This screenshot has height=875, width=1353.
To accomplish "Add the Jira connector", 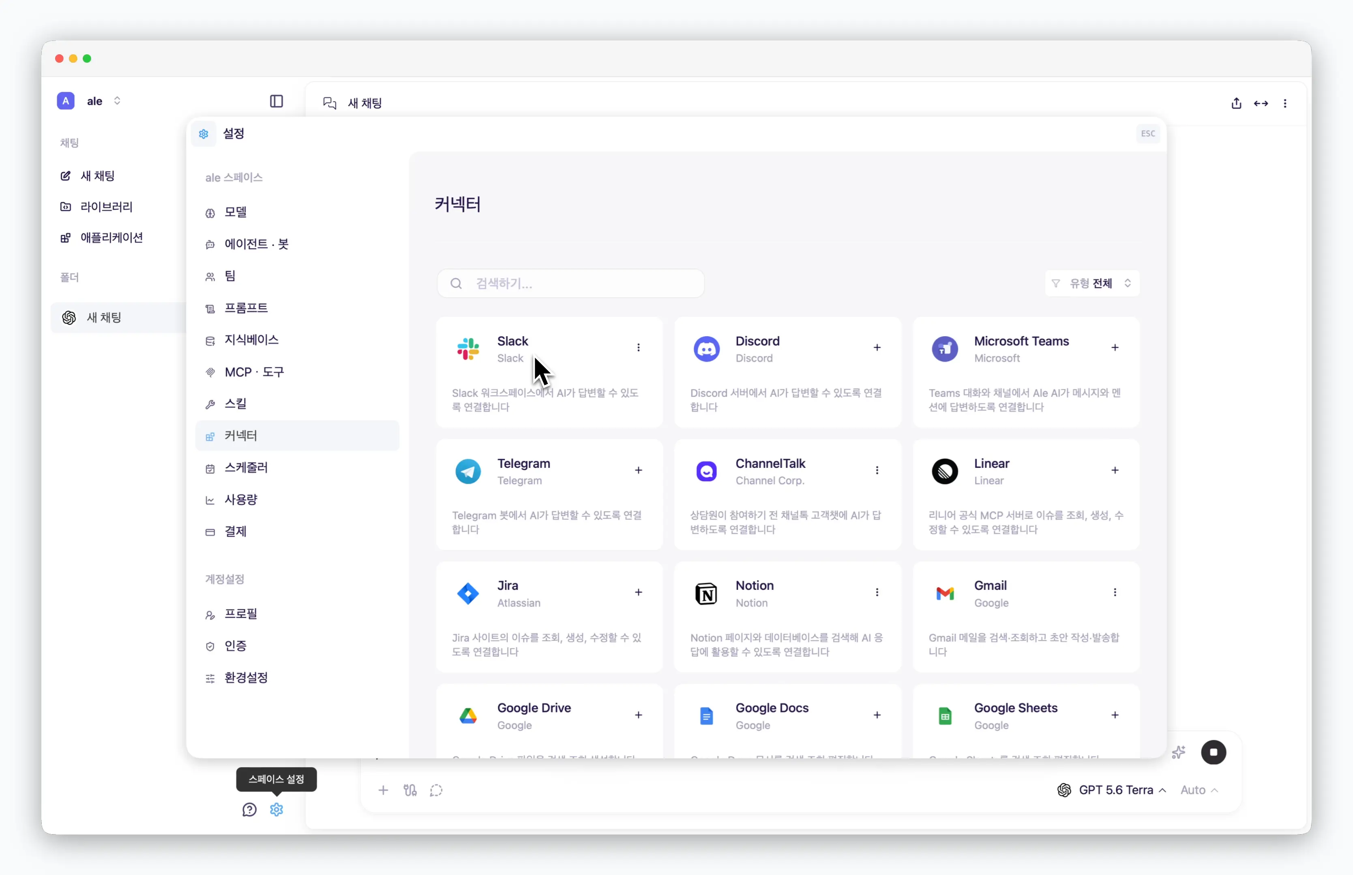I will click(x=639, y=592).
